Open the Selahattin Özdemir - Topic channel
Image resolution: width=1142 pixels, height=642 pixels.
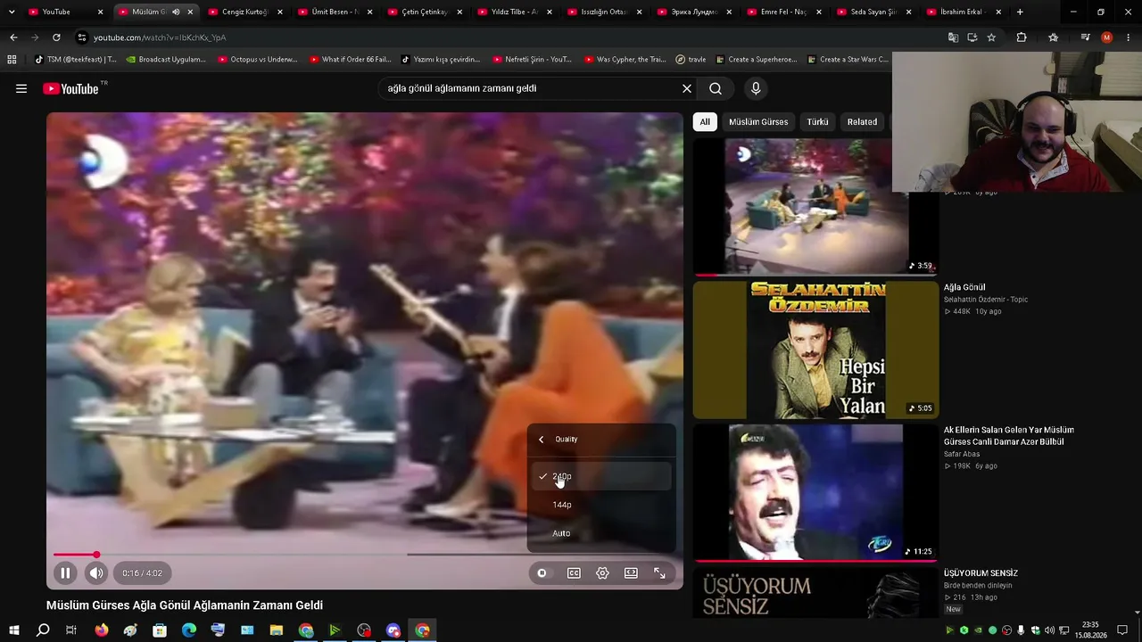pos(986,300)
